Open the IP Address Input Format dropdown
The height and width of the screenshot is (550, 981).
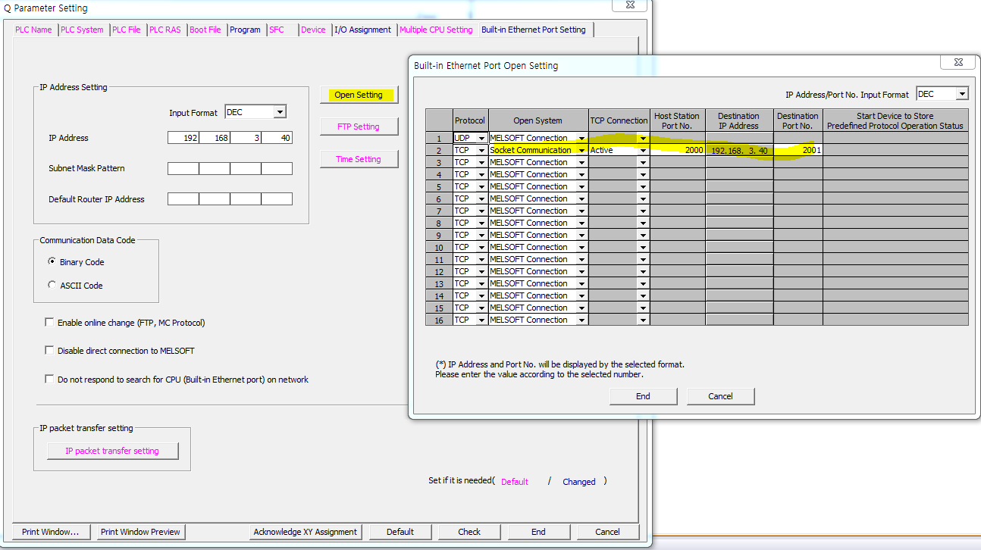coord(280,112)
